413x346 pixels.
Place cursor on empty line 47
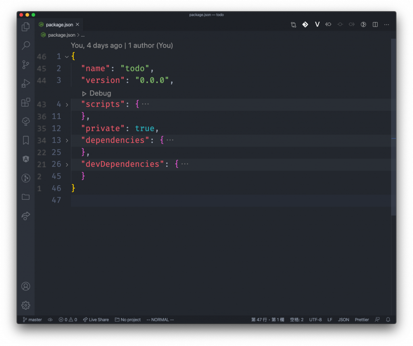coord(231,201)
